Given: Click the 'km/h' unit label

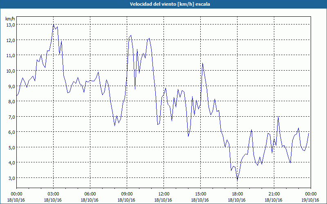Looking at the screenshot, I should (10, 19).
